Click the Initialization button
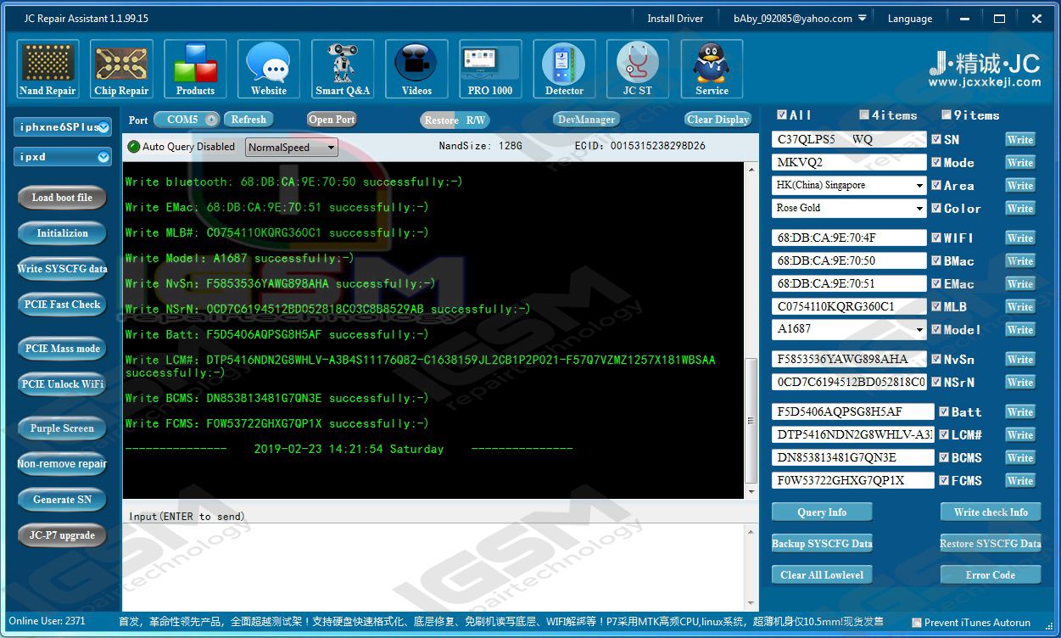This screenshot has width=1061, height=638. pyautogui.click(x=62, y=233)
